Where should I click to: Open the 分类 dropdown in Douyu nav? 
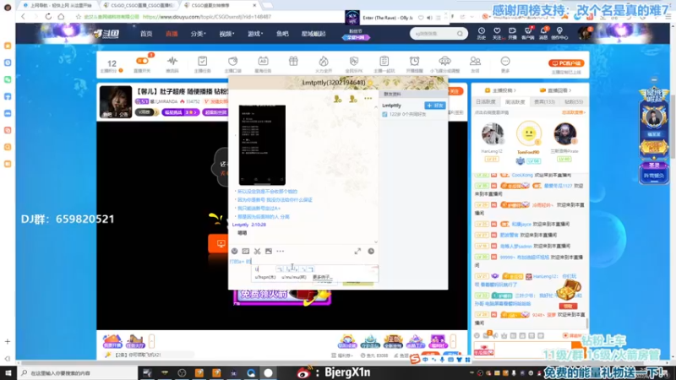click(198, 34)
